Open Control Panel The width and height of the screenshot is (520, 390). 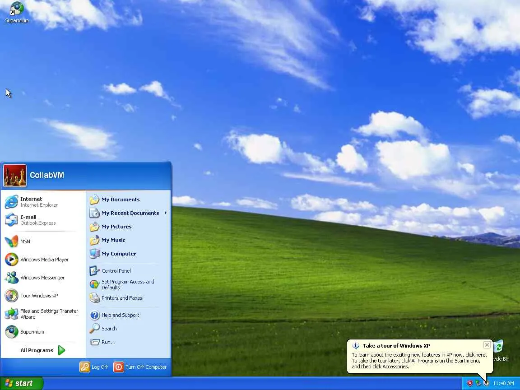tap(128, 271)
